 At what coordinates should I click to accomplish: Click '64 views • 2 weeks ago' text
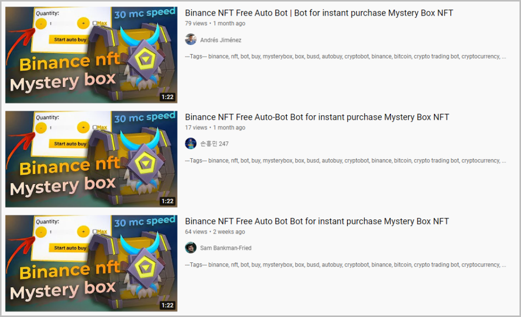[x=215, y=232]
